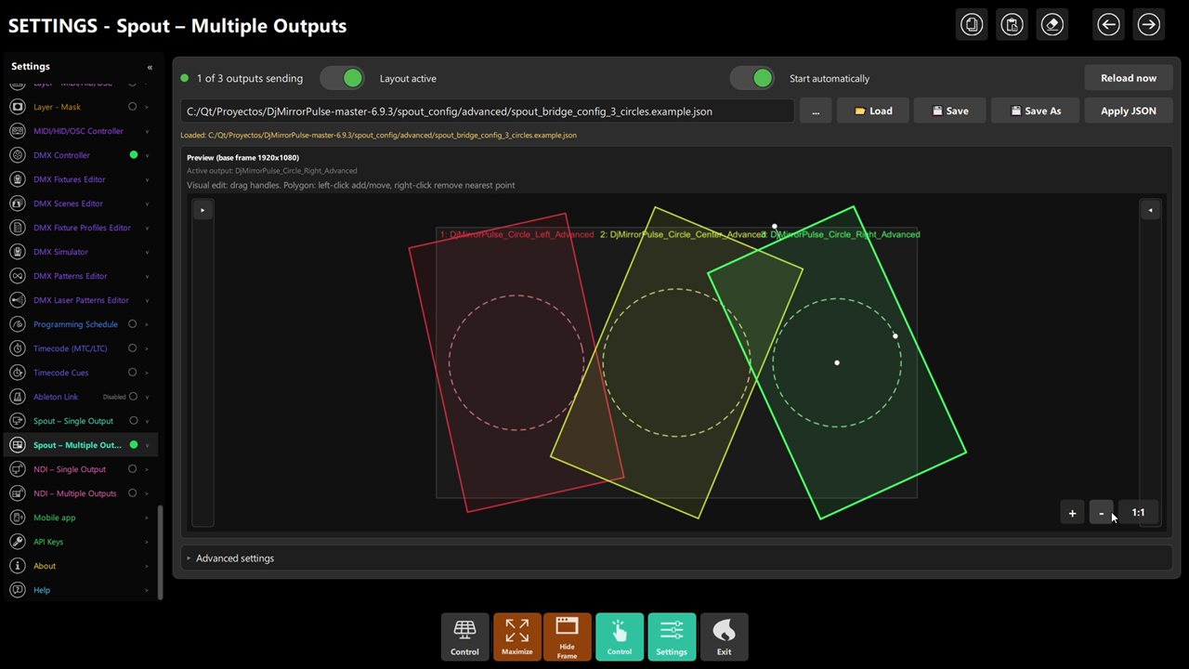The image size is (1189, 669).
Task: Click the Load config button
Action: point(872,111)
